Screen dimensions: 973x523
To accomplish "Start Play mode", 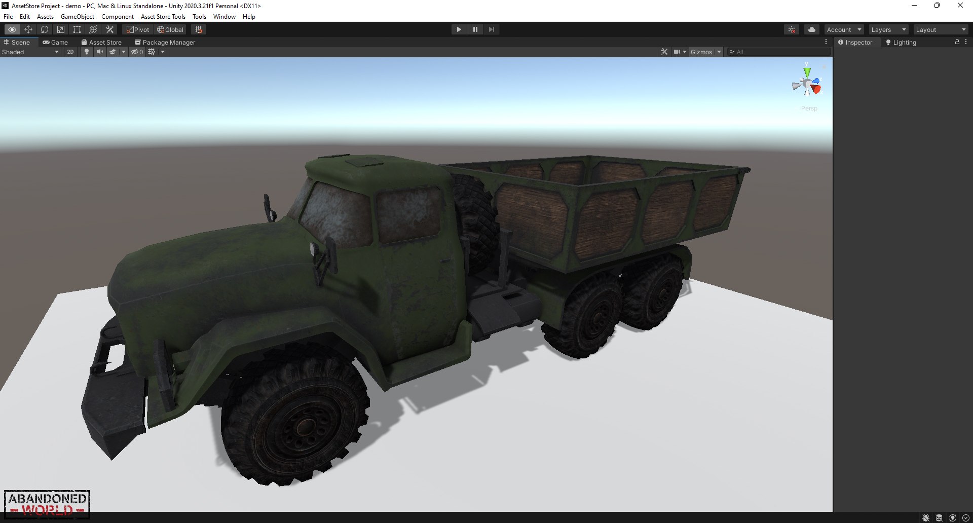I will [x=459, y=29].
